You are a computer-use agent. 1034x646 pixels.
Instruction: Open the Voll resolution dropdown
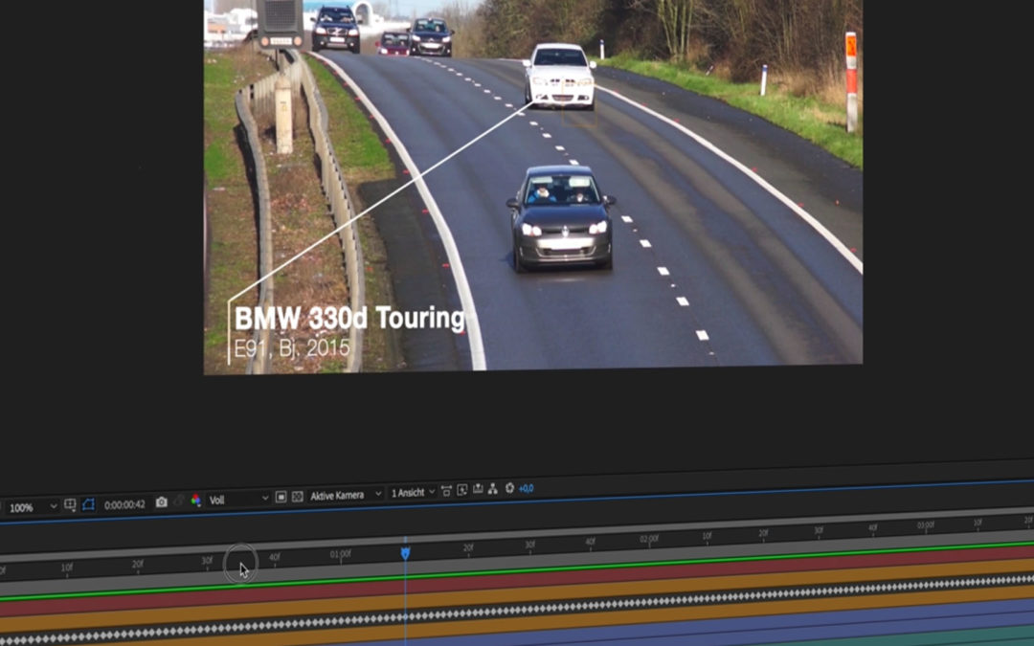point(238,499)
